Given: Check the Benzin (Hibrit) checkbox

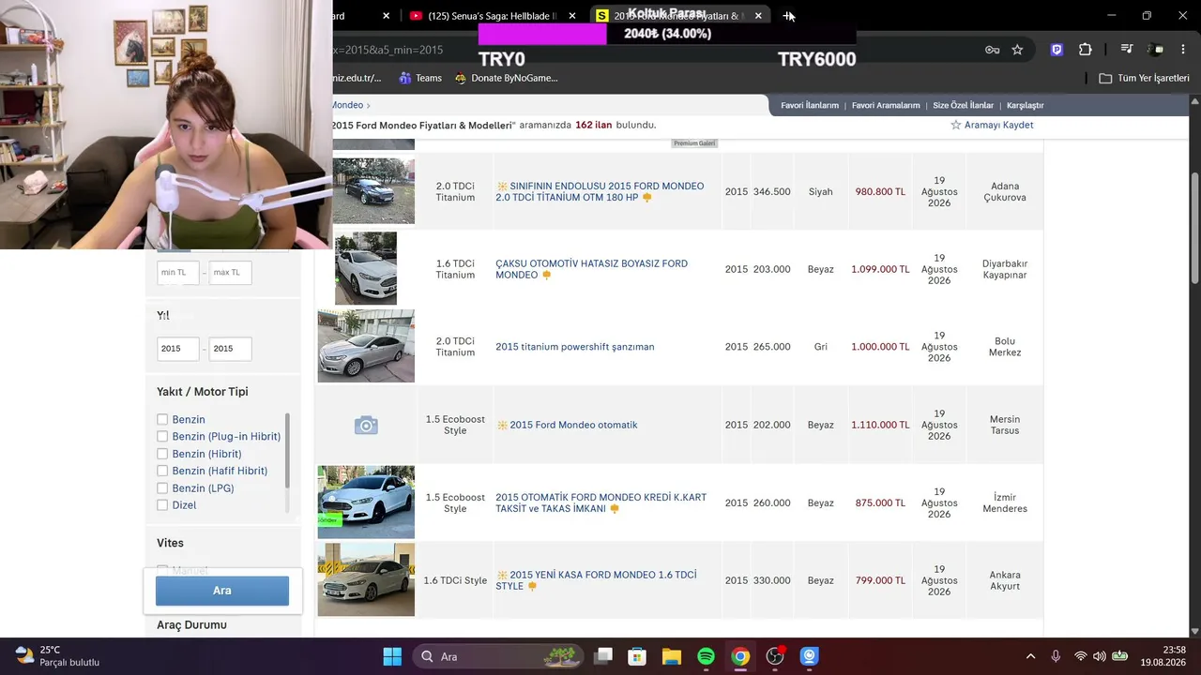Looking at the screenshot, I should tap(162, 454).
